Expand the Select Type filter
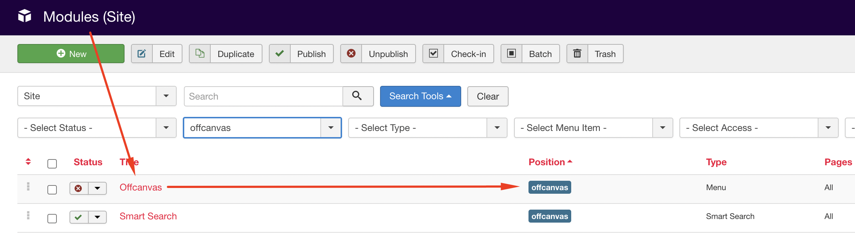This screenshot has width=855, height=241. (427, 128)
